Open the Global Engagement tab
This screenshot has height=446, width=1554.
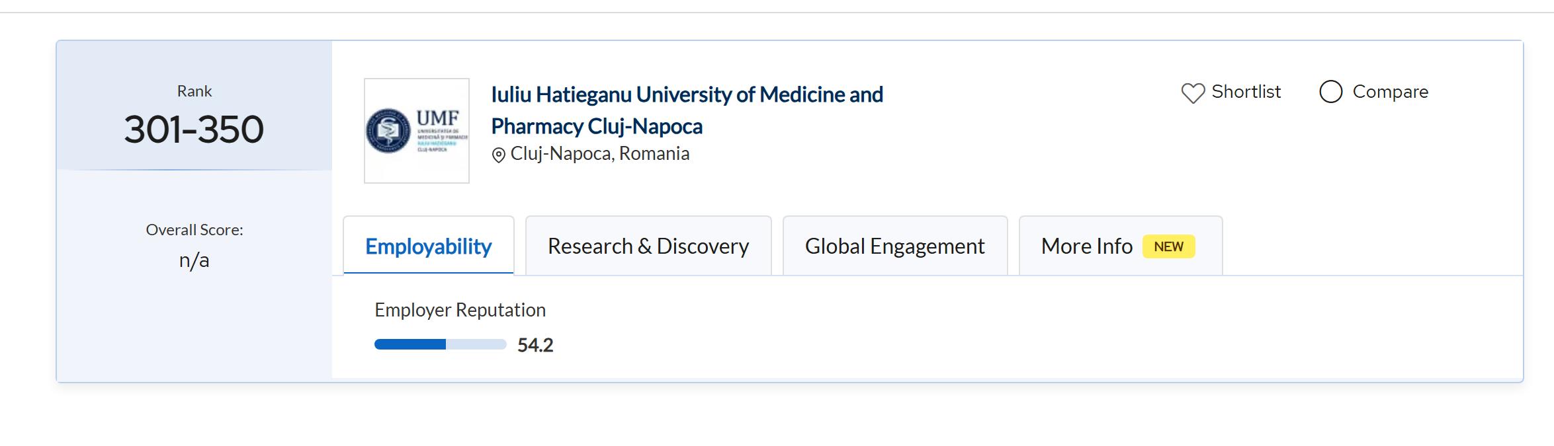pos(894,246)
